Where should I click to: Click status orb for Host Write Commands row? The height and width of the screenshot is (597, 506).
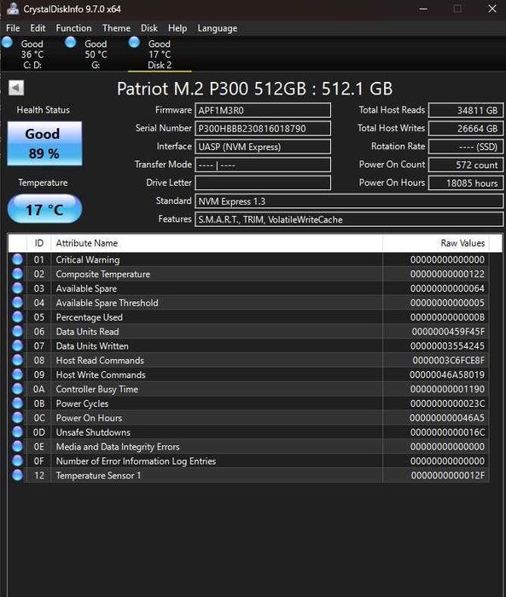pyautogui.click(x=18, y=374)
